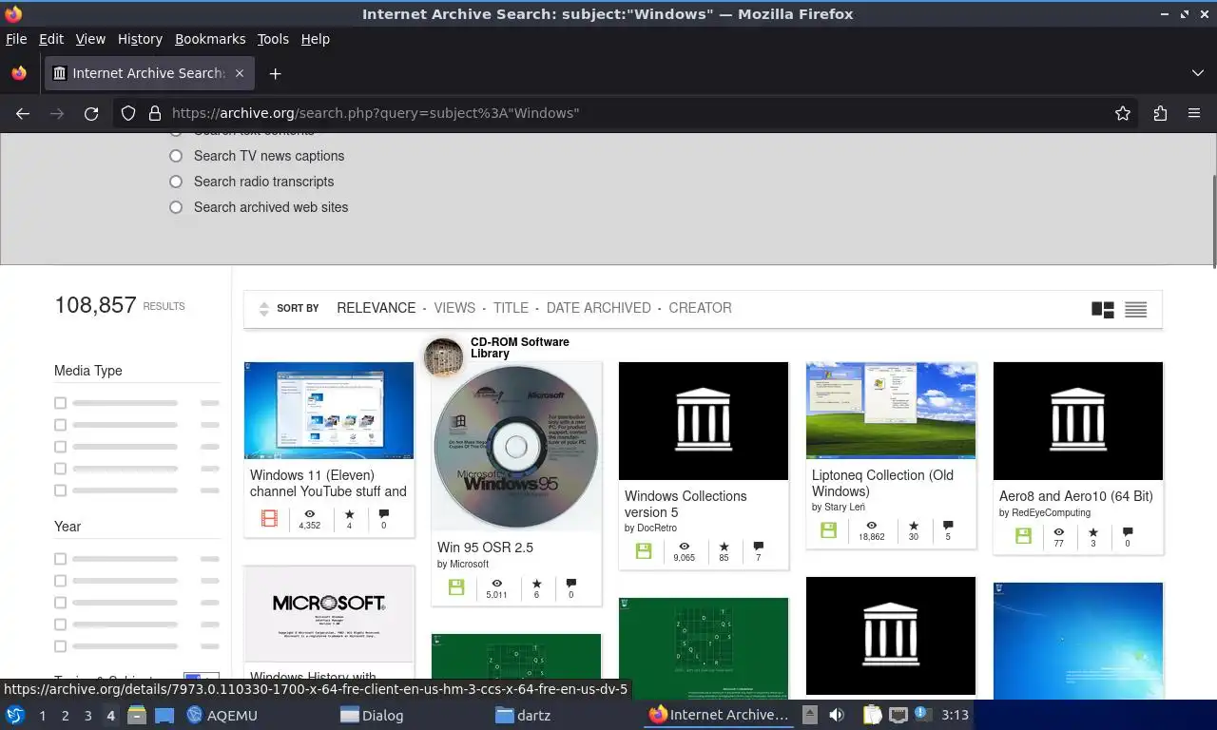The width and height of the screenshot is (1217, 730).
Task: Click the reviews speech bubble on Liptoneq Collection card
Action: point(948,526)
